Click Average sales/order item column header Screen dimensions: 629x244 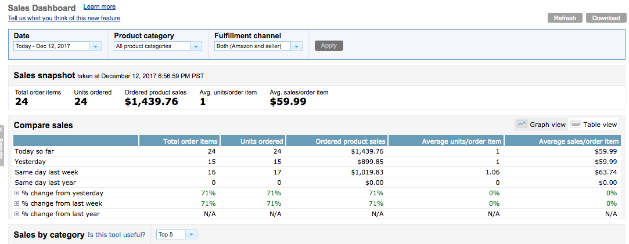coord(563,141)
